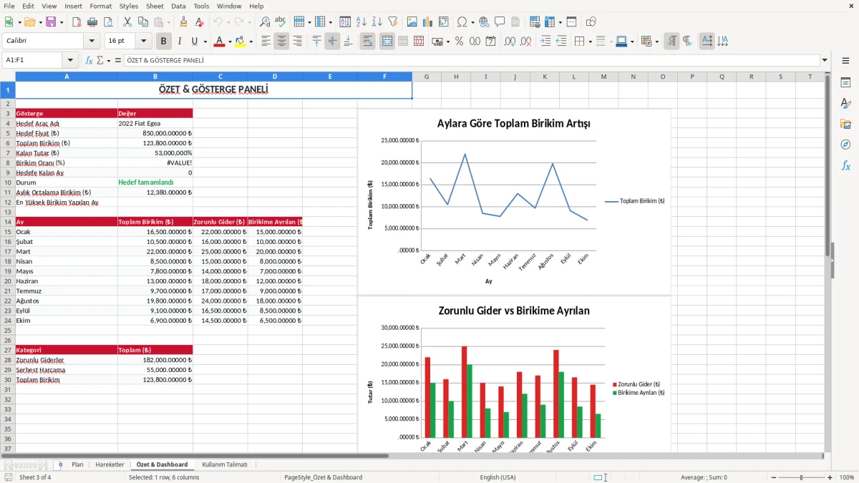Click zoom in plus button

[830, 477]
